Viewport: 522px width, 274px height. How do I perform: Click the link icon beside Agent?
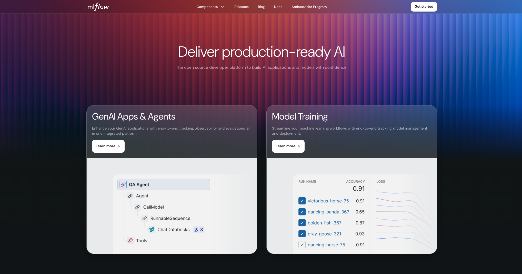[x=130, y=196]
